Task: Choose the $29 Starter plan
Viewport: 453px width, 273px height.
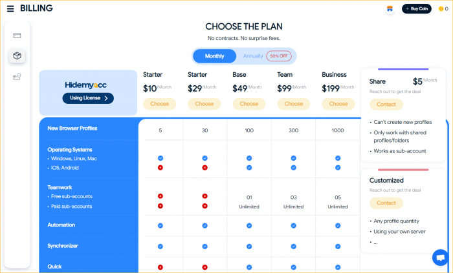Action: coord(204,104)
